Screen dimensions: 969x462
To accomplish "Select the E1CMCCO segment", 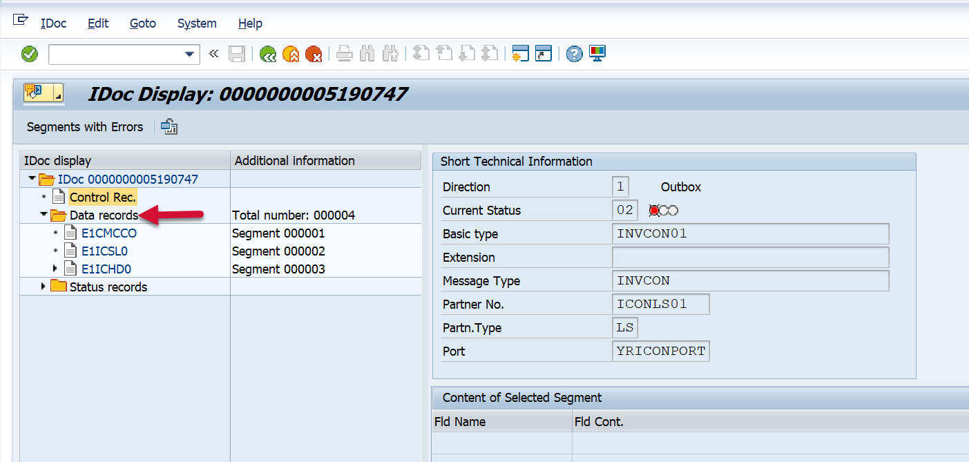I will pos(109,233).
